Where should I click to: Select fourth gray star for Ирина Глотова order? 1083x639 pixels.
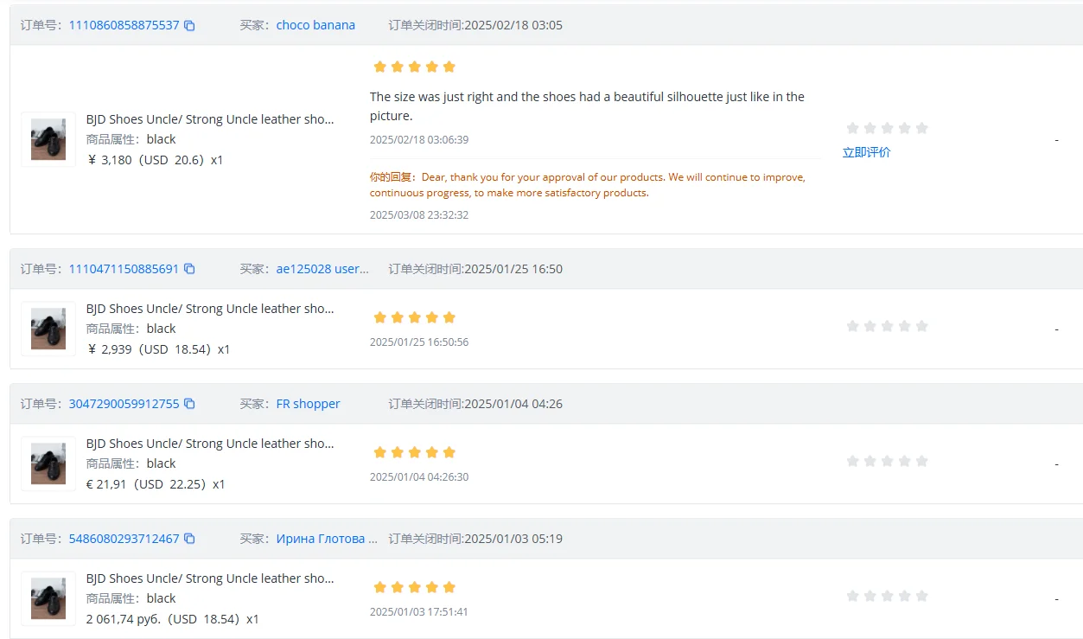(904, 596)
